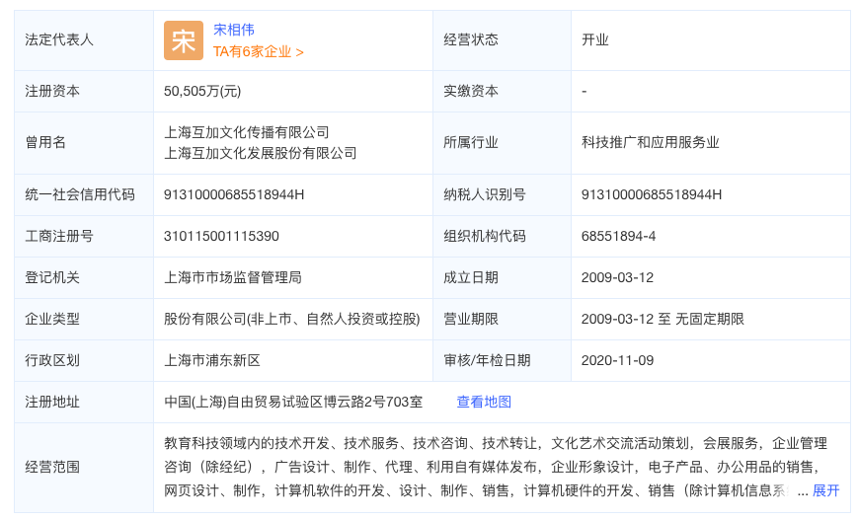Select 股份有限公司(非上市、自然人投资或控股) value
Viewport: 858px width, 520px height.
[292, 320]
